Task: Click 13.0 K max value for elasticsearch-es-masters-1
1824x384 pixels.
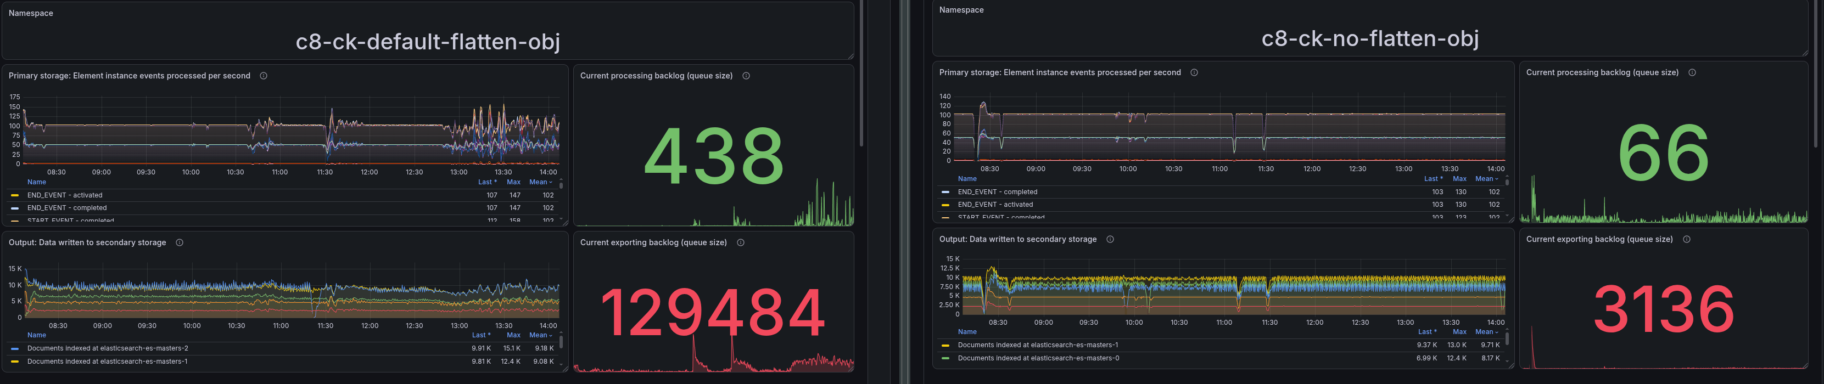Action: coord(1457,345)
